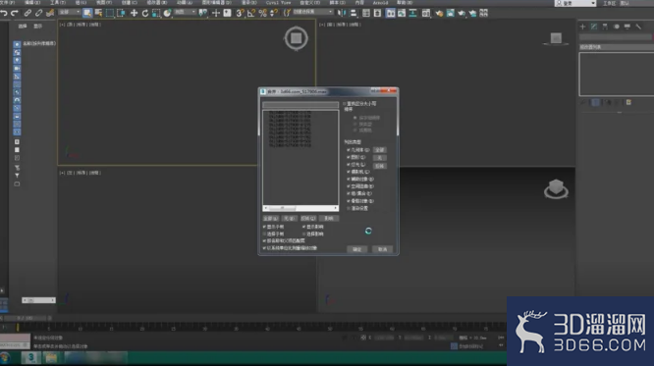Activate the Select Object tool

coord(87,13)
